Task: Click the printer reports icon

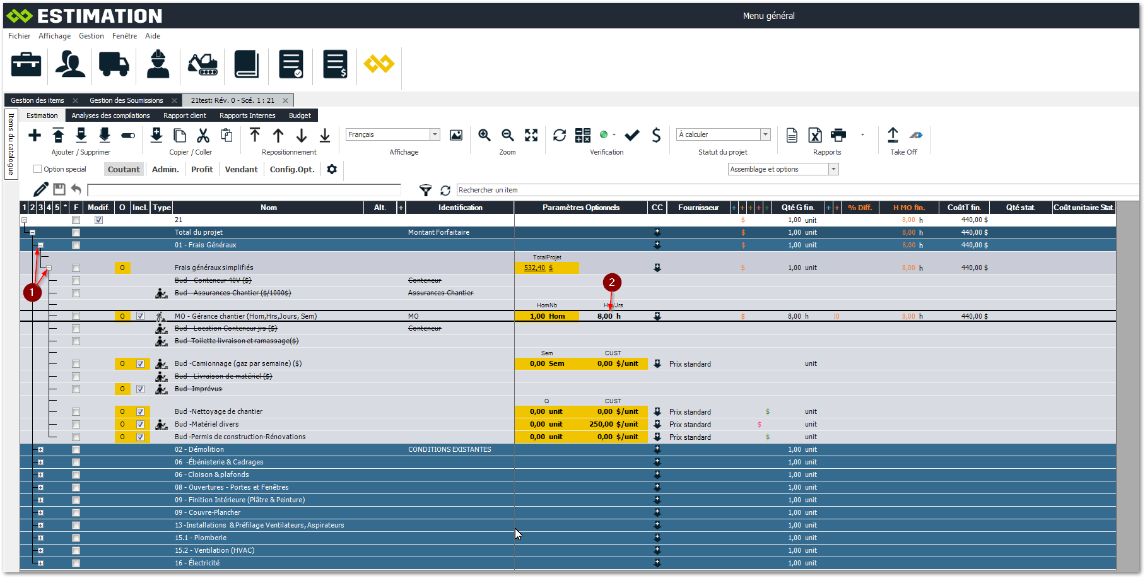Action: [838, 135]
